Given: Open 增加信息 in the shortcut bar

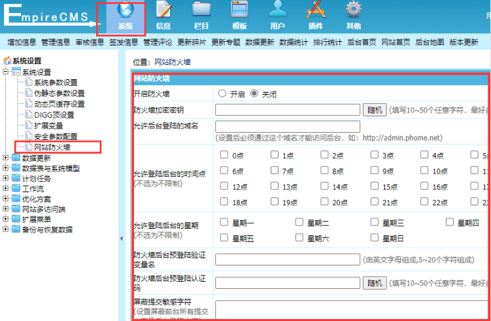Looking at the screenshot, I should [22, 42].
